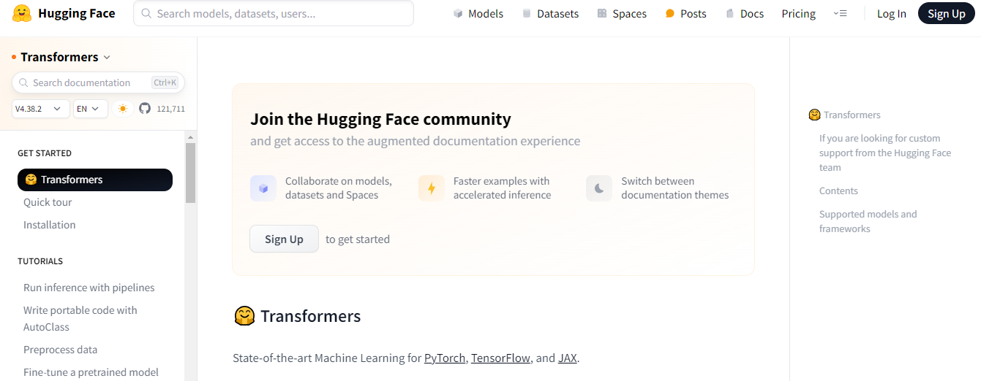Follow the PyTorch link

point(445,358)
